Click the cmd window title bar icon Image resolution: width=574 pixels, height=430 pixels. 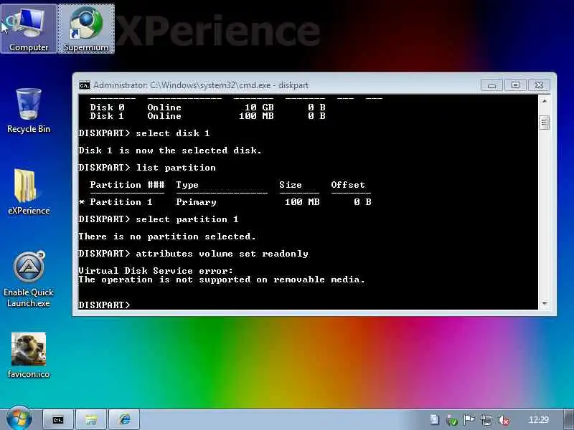[x=85, y=85]
